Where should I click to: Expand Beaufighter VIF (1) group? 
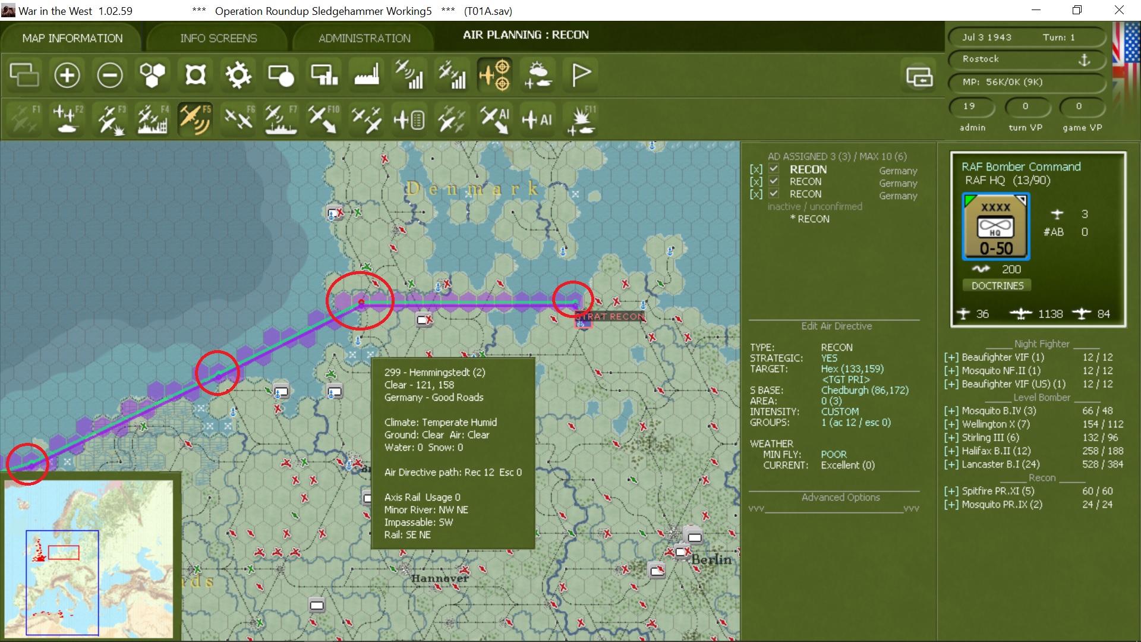point(951,357)
